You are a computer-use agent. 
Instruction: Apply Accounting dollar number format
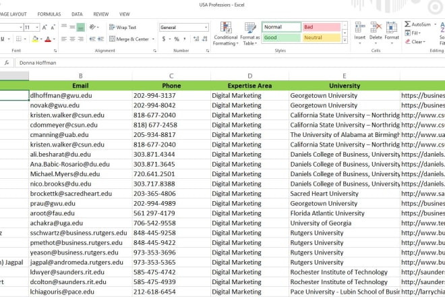tap(164, 39)
